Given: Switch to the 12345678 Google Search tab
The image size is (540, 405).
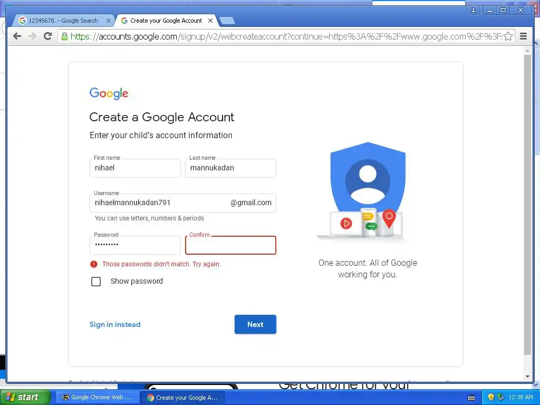Looking at the screenshot, I should pos(63,21).
